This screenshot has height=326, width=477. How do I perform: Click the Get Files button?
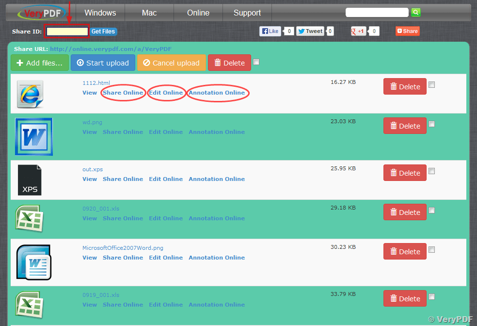pyautogui.click(x=103, y=31)
